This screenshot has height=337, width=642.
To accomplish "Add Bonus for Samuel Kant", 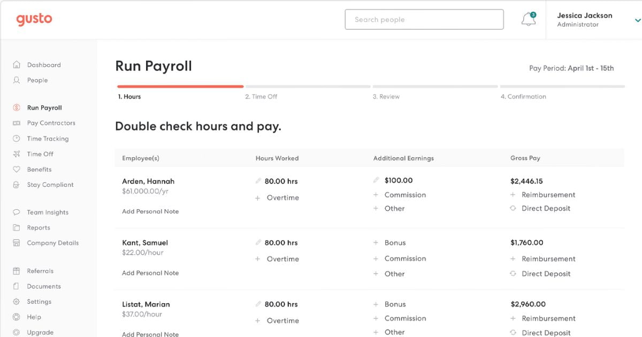I will 395,243.
